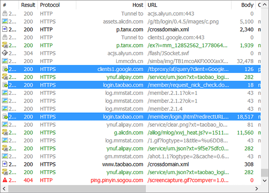This screenshot has width=269, height=193.
Task: Click the horizontal scrollbar thumb
Action: click(x=77, y=189)
